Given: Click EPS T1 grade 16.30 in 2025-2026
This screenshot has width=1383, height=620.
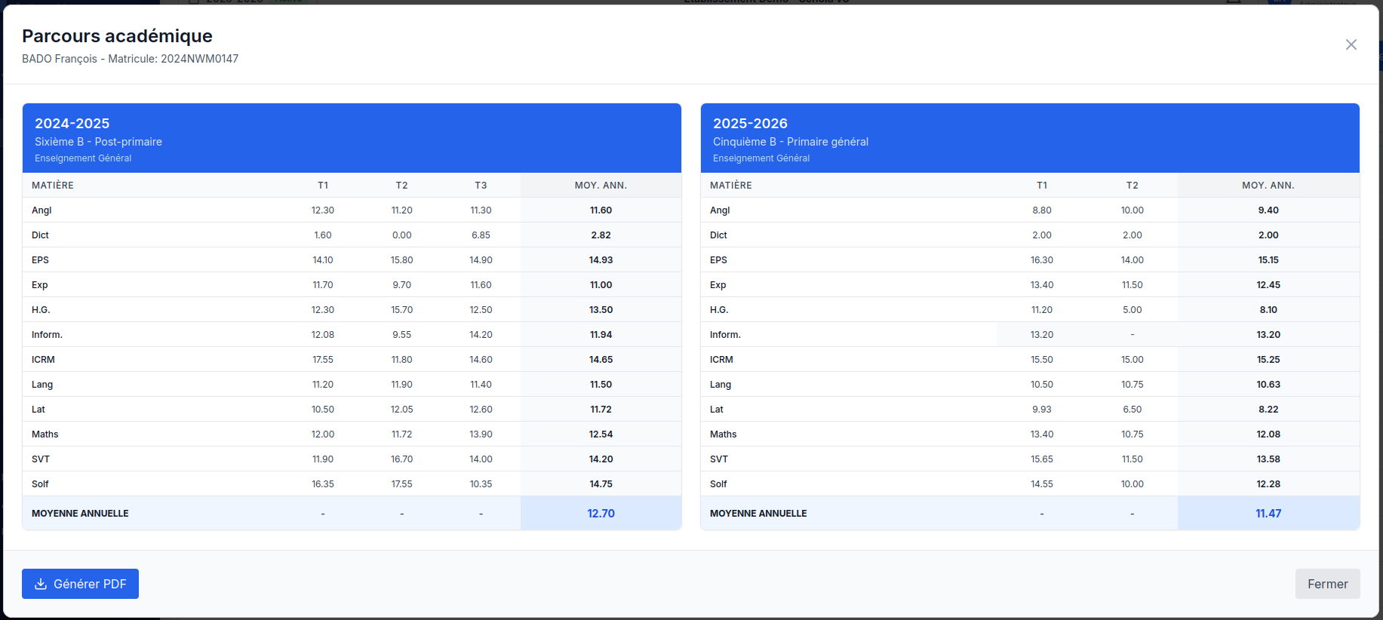Looking at the screenshot, I should tap(1042, 260).
